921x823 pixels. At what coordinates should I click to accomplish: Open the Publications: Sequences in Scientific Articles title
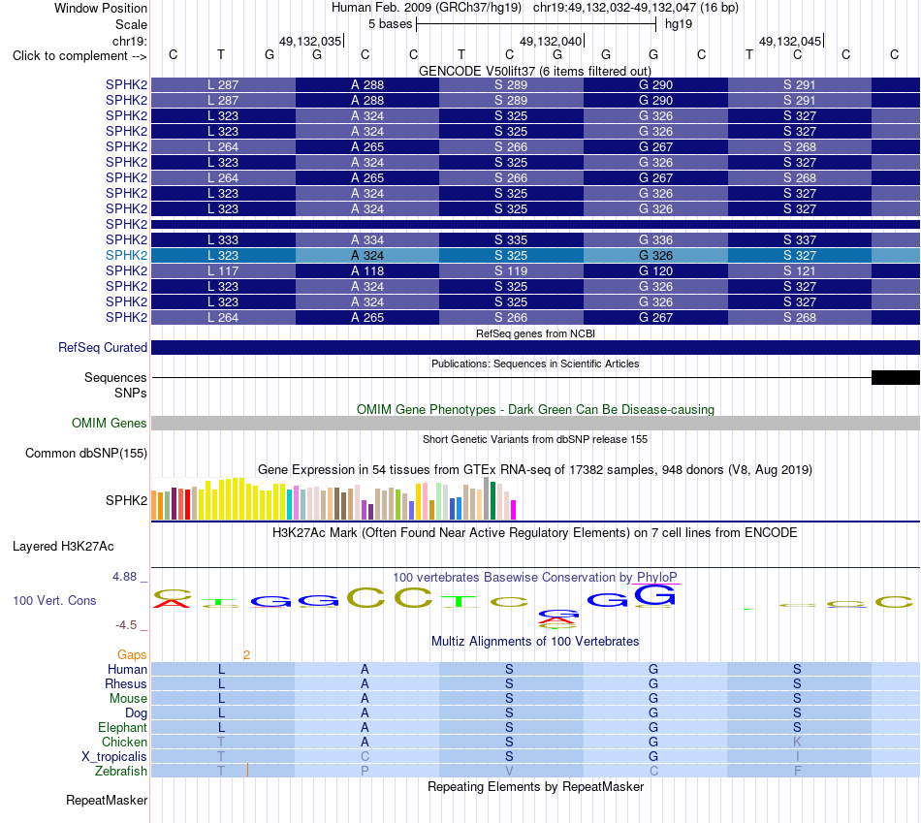coord(535,364)
